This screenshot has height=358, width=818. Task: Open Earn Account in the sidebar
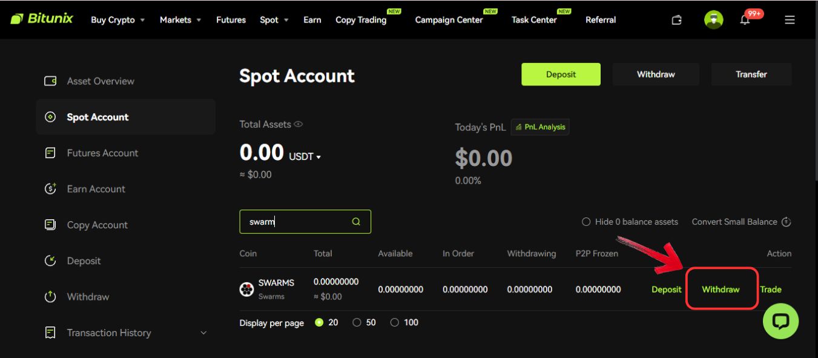(96, 189)
